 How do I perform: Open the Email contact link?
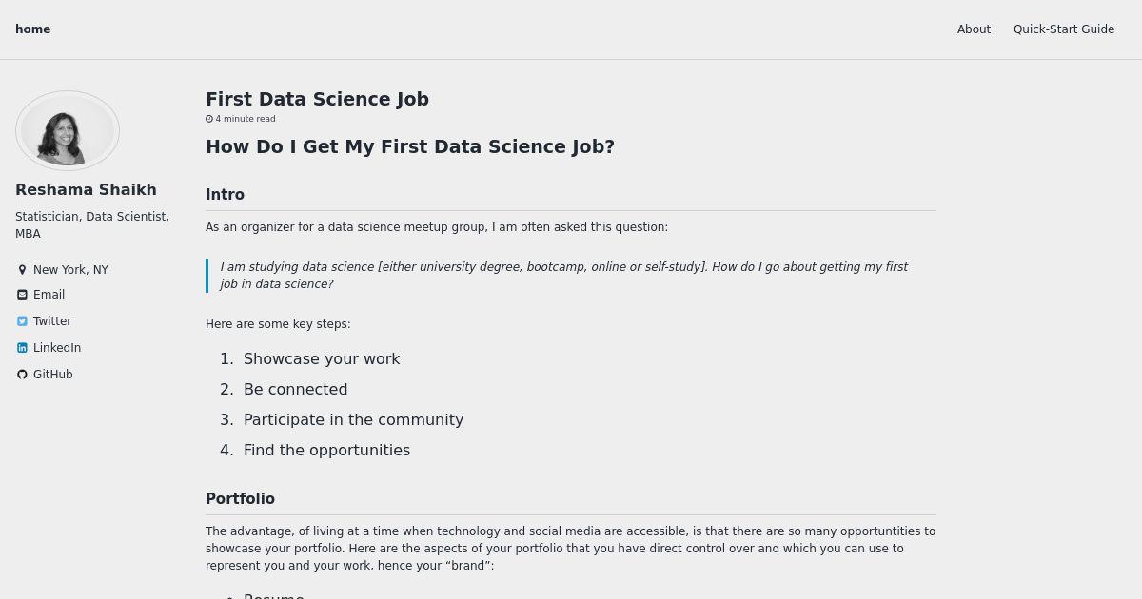pos(49,295)
